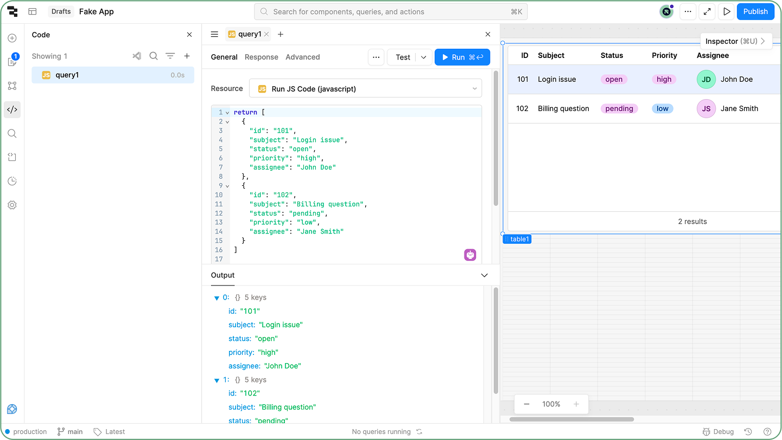782x440 pixels.
Task: Add new code item with plus icon
Action: click(x=187, y=56)
